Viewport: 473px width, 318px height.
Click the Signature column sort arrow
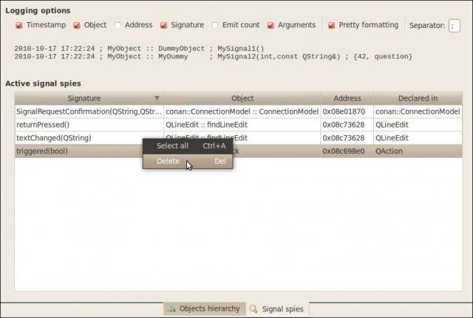coord(157,98)
